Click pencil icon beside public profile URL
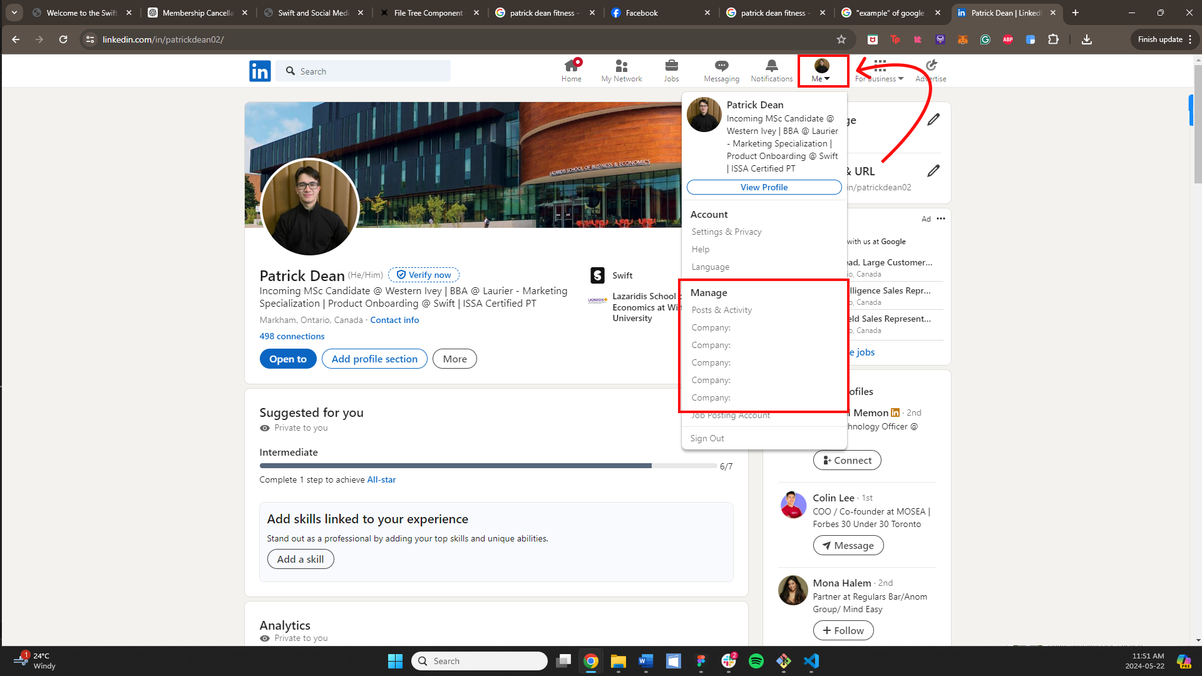1202x676 pixels. click(933, 171)
